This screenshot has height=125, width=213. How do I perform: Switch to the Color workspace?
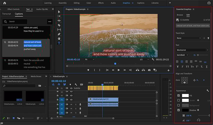coord(89,3)
